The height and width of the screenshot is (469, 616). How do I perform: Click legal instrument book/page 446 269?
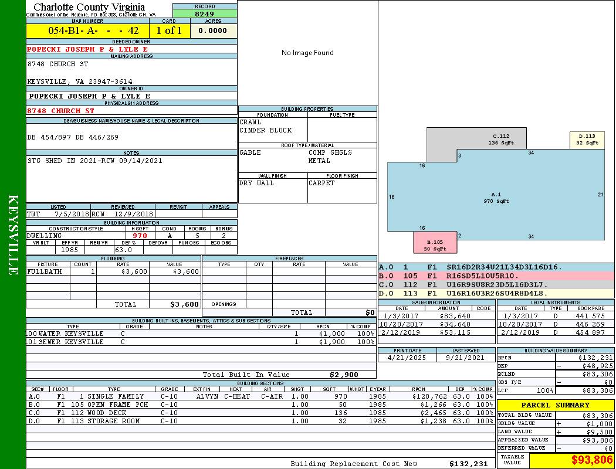(x=590, y=324)
